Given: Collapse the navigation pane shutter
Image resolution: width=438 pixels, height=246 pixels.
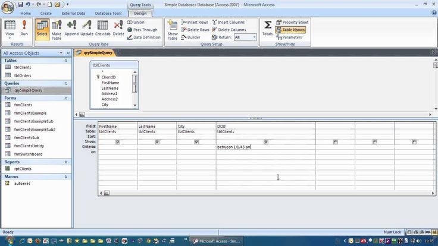Looking at the screenshot, I should coord(68,53).
